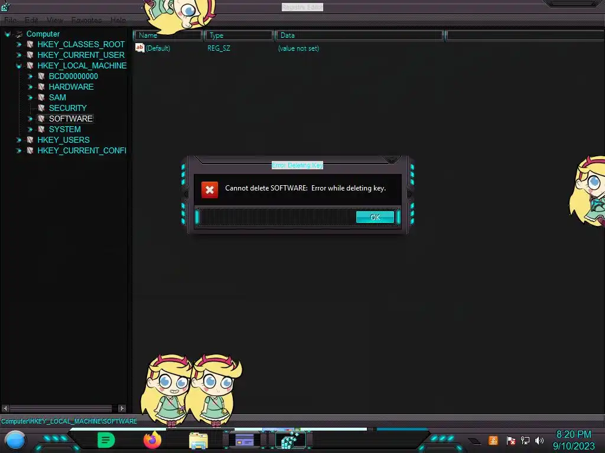Open the Favorites menu
605x453 pixels.
pyautogui.click(x=86, y=20)
